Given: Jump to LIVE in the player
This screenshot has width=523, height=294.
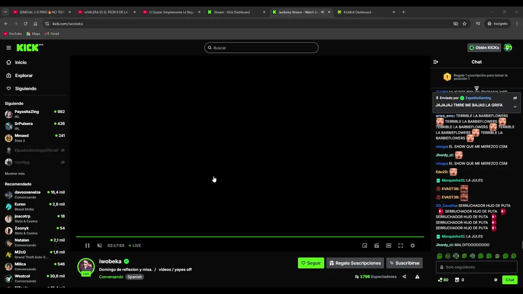Looking at the screenshot, I should click(135, 245).
